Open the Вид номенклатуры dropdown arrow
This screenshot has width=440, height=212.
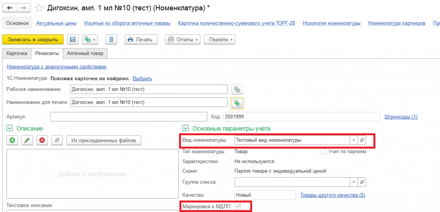354,140
